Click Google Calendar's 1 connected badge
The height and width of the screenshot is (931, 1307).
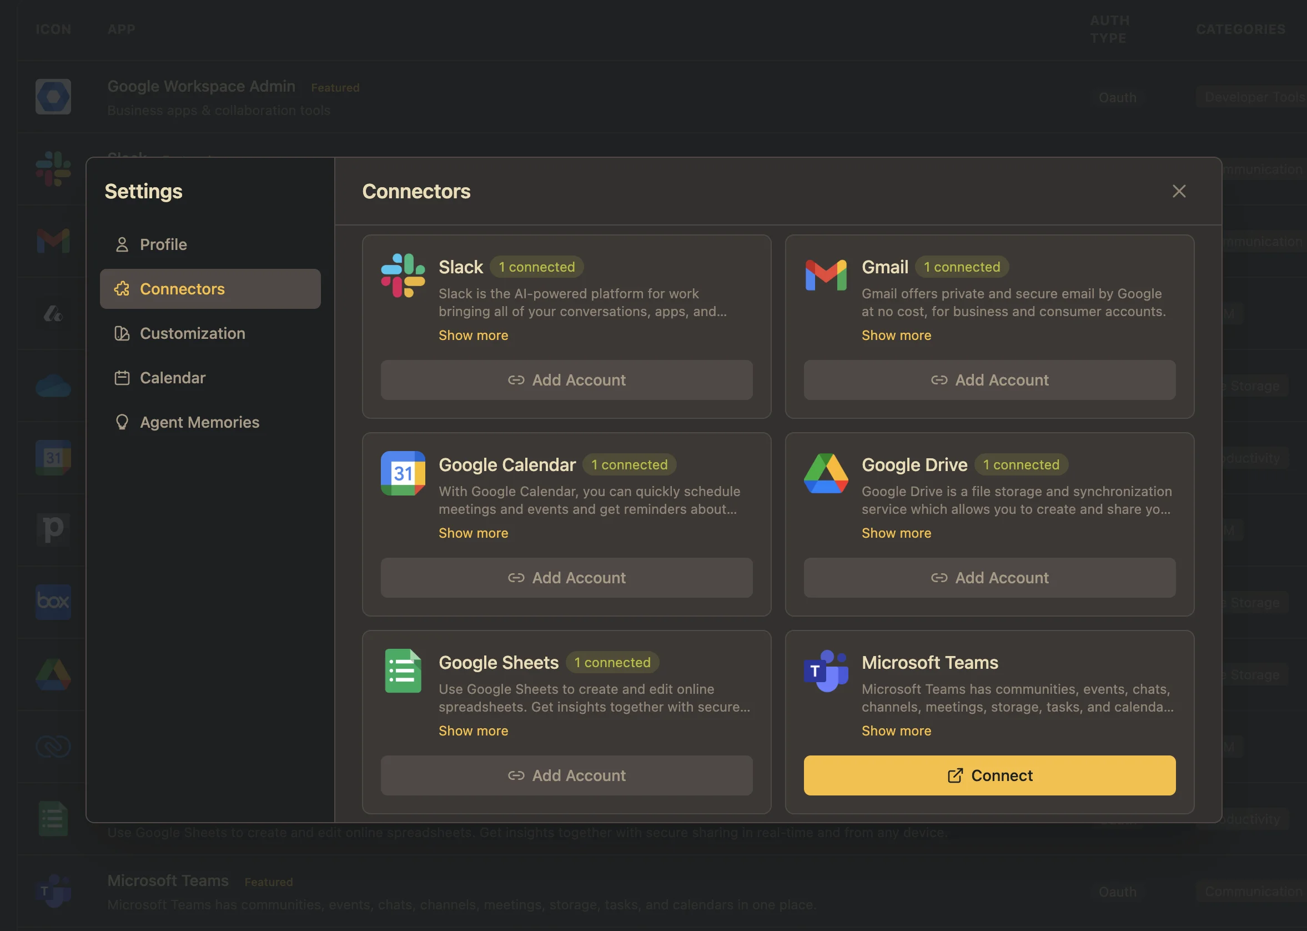[x=629, y=465]
